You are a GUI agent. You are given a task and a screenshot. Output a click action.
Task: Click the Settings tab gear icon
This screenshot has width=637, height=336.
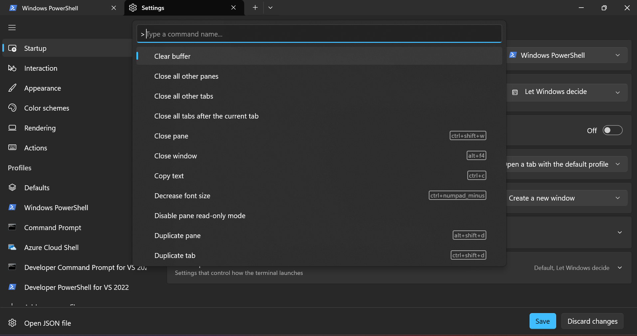click(133, 8)
